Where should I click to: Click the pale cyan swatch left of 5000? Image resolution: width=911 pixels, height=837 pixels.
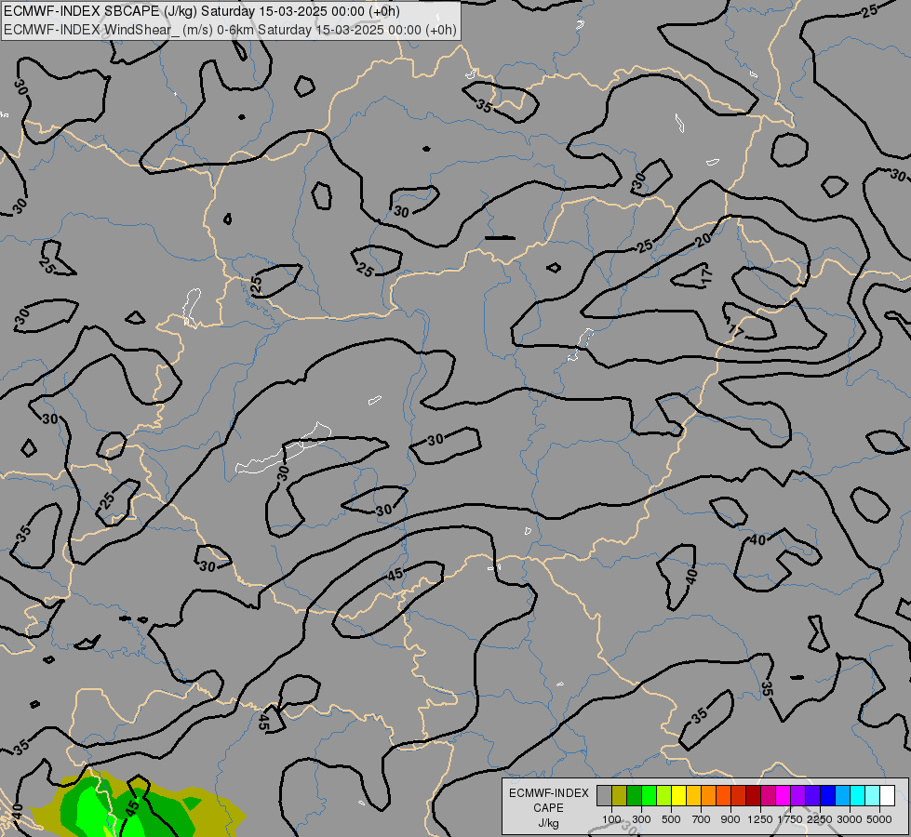pos(873,796)
